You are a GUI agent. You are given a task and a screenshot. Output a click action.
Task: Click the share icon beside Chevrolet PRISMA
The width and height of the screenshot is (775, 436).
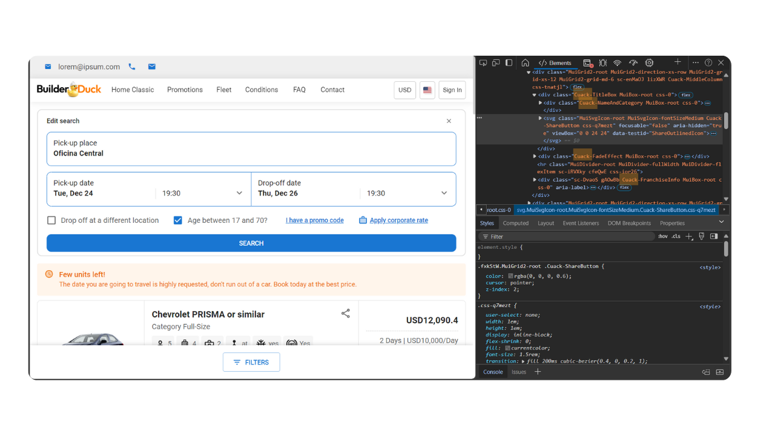point(345,314)
